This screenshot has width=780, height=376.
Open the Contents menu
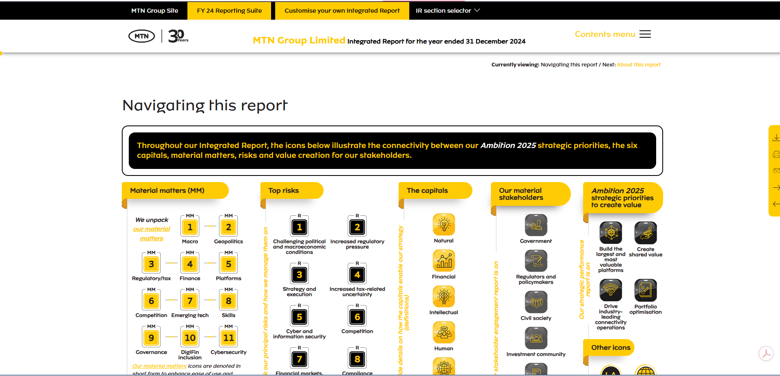(x=605, y=34)
